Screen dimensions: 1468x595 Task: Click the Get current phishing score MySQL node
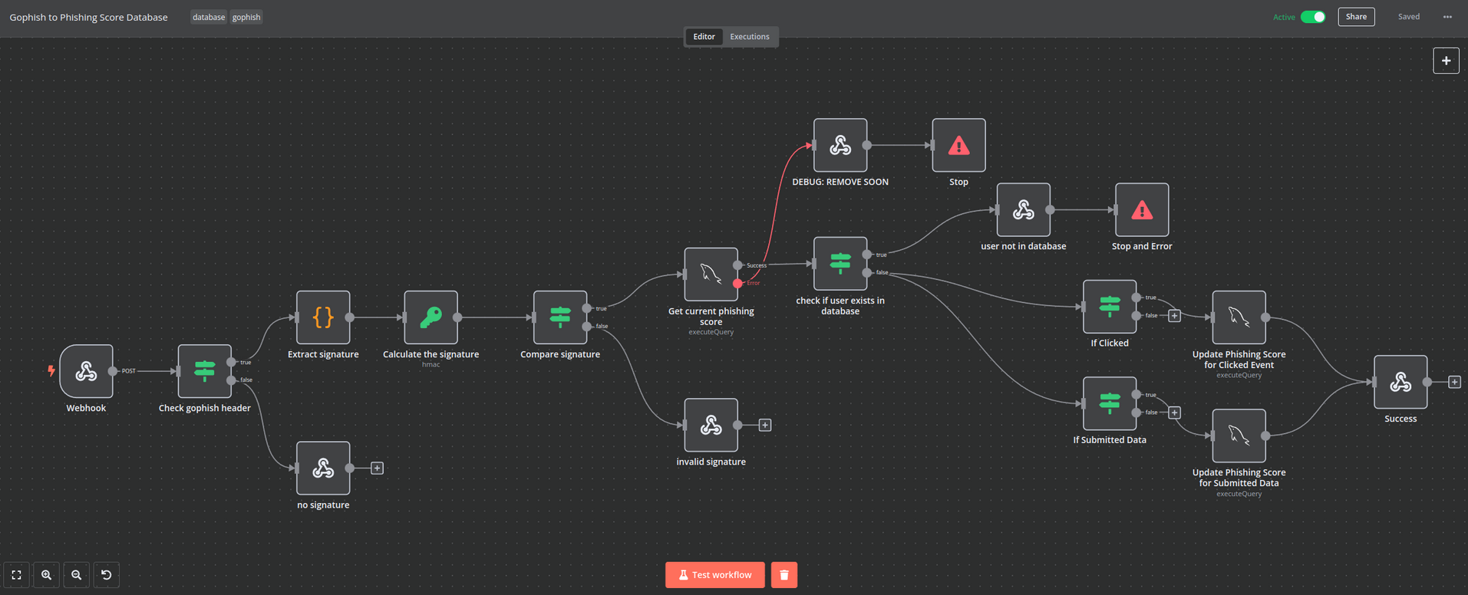[x=711, y=274]
